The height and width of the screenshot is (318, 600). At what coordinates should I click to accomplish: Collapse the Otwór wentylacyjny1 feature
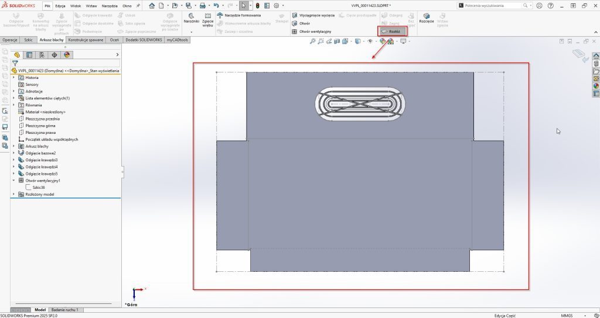click(14, 181)
